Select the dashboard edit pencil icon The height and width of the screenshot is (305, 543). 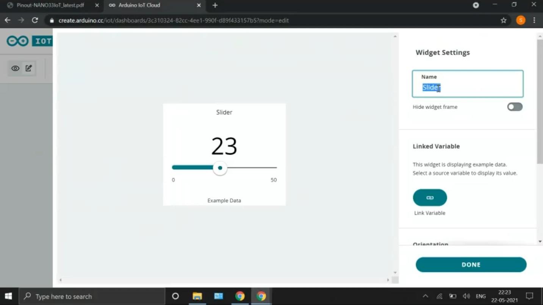tap(29, 68)
